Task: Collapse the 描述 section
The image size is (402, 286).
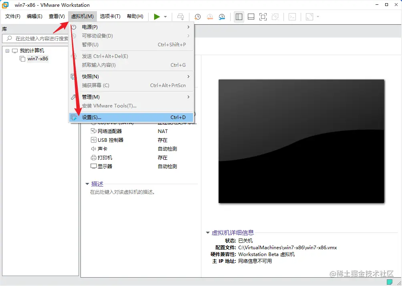Action: pyautogui.click(x=87, y=184)
